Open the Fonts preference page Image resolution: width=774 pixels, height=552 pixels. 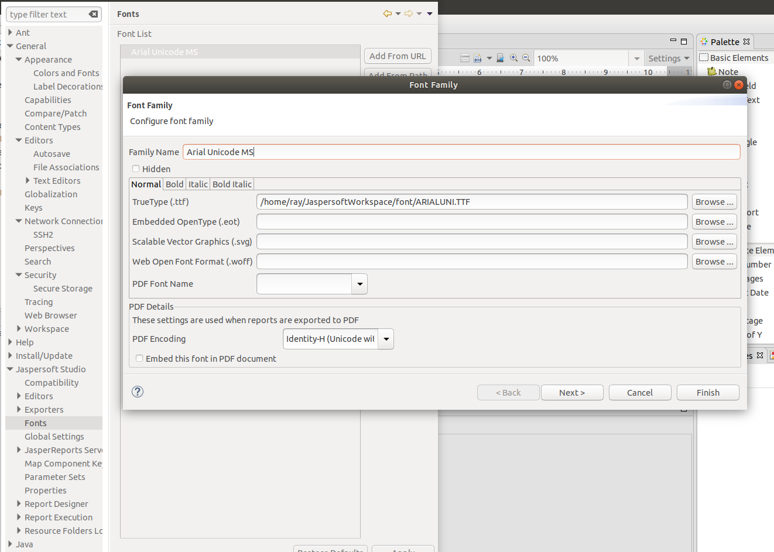[x=36, y=423]
